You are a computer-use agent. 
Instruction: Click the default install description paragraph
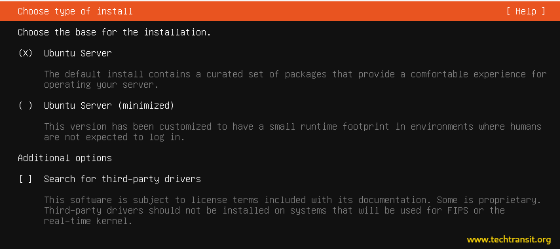(295, 79)
